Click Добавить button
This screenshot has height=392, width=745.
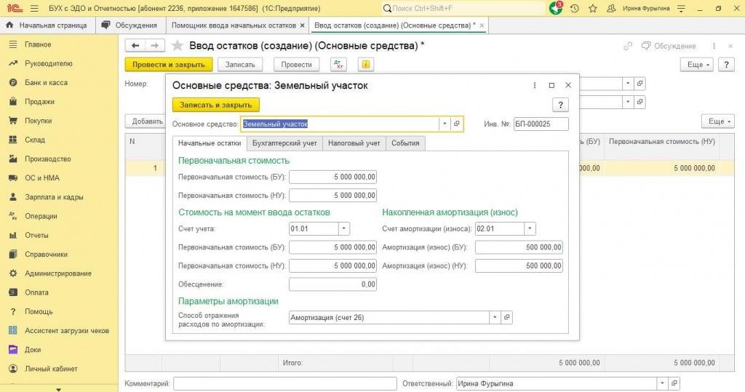pos(146,121)
